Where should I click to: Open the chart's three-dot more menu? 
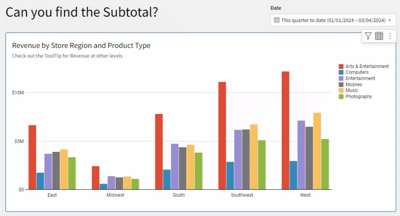(x=390, y=36)
